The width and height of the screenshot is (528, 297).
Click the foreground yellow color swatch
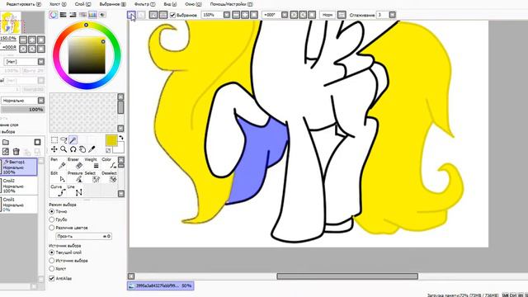click(x=111, y=140)
